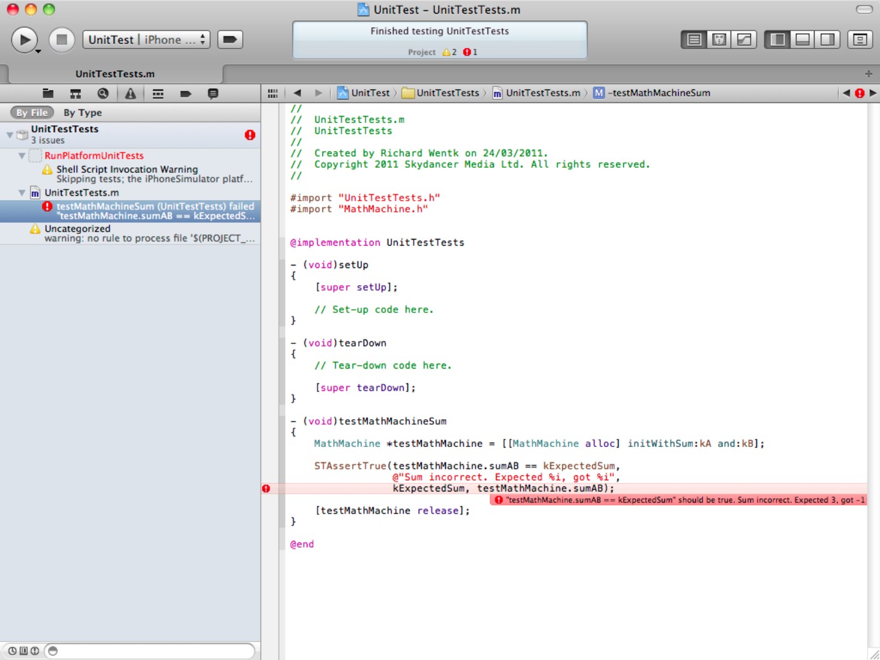Toggle recent issues clock filter
Image resolution: width=880 pixels, height=660 pixels.
tap(12, 651)
